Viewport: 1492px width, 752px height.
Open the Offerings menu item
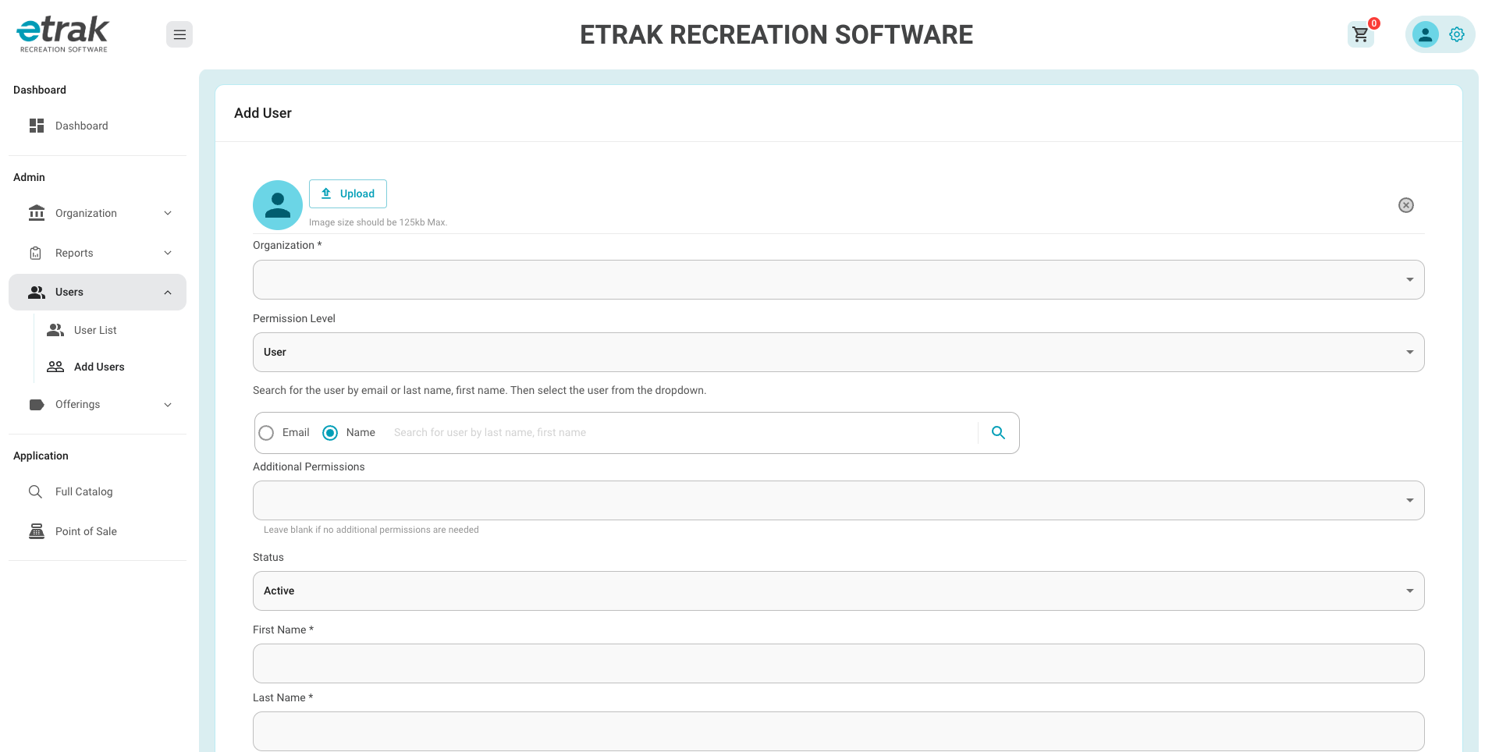click(x=98, y=404)
